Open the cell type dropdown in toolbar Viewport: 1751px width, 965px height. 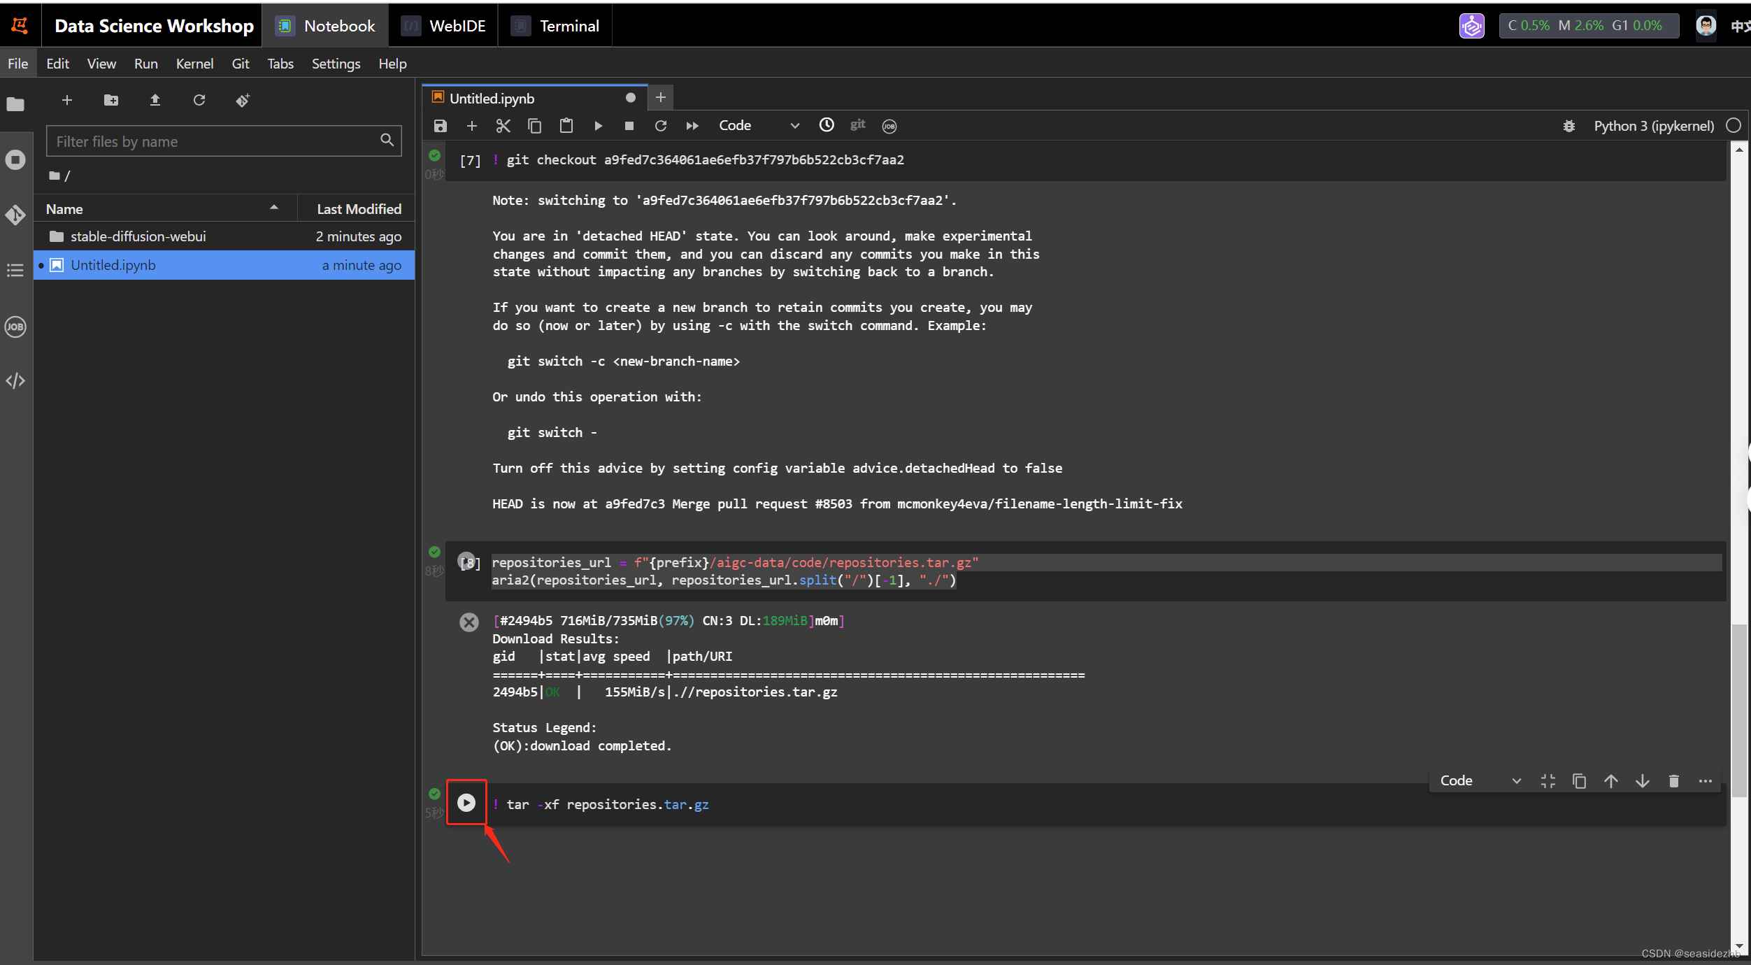tap(759, 126)
